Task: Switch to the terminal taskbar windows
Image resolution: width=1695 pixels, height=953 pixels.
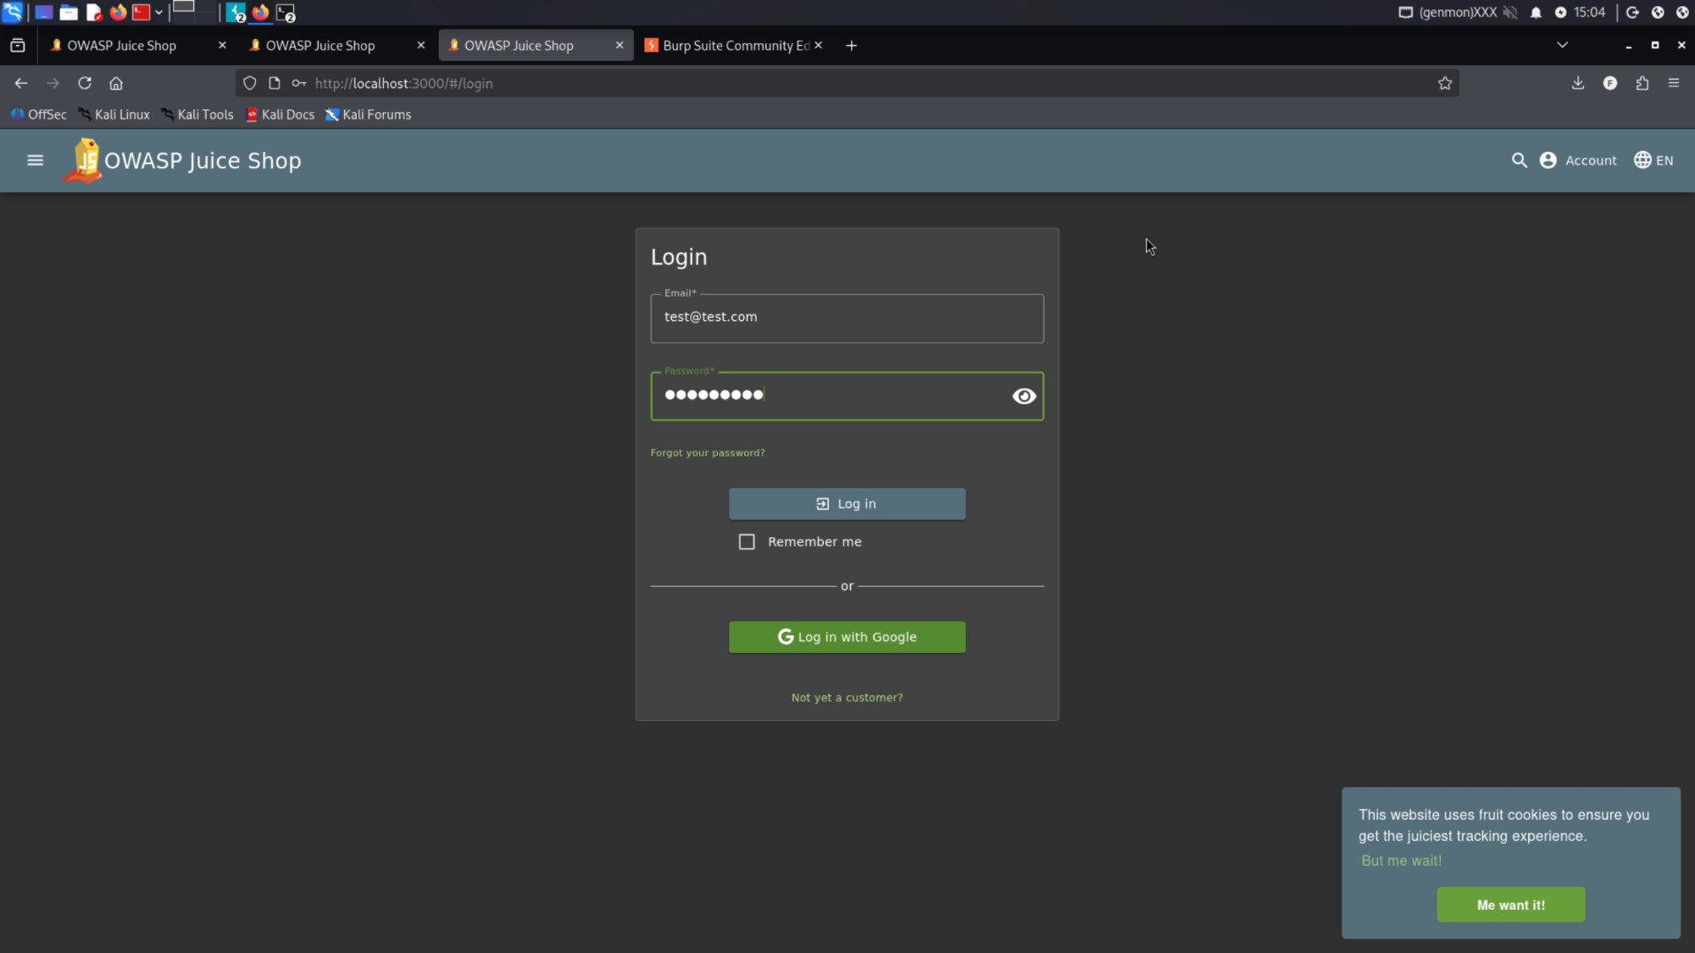Action: (286, 12)
